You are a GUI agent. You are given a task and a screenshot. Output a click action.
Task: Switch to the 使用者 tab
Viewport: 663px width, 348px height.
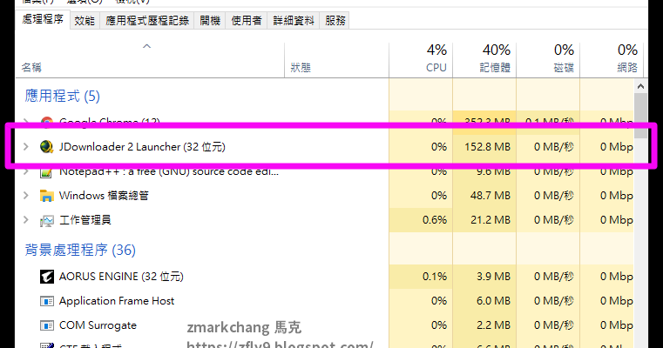point(247,21)
